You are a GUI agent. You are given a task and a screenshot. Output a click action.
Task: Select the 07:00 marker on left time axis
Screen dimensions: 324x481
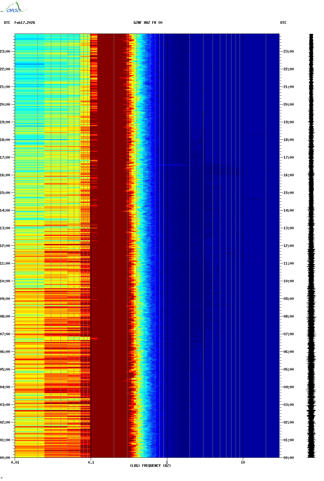click(5, 334)
